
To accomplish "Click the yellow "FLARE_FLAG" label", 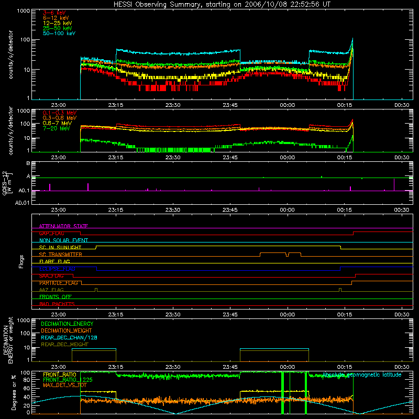I will [54, 261].
